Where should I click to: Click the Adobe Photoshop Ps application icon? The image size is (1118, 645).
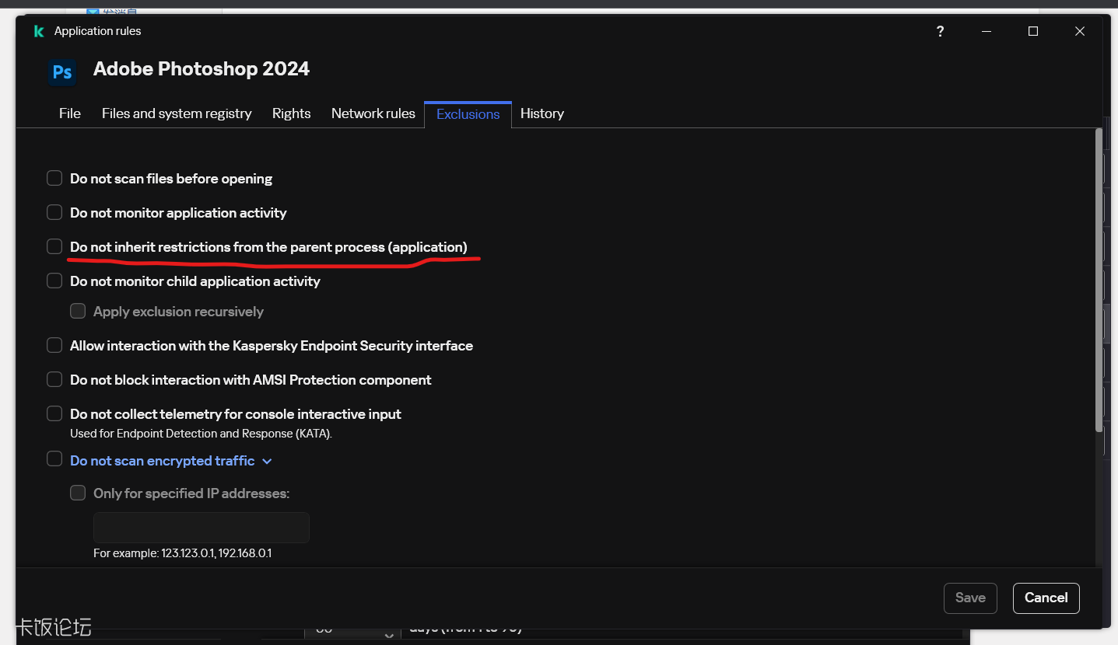pyautogui.click(x=62, y=72)
